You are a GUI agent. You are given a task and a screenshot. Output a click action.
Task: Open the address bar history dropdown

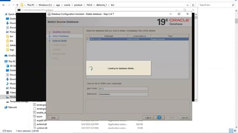click(x=187, y=5)
